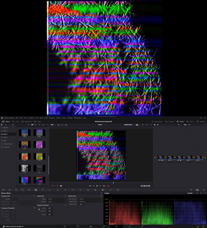Open the Parade scope type dropdown

pos(191,193)
